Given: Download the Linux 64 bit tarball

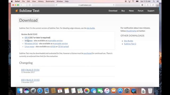Looking at the screenshot, I should point(53,46).
